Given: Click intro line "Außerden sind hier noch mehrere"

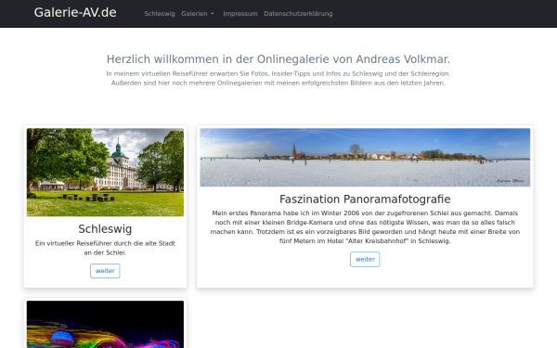Looking at the screenshot, I should [x=278, y=83].
